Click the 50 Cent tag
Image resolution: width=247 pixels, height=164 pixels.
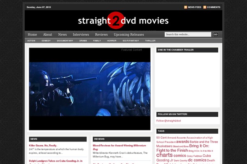pyautogui.click(x=161, y=138)
